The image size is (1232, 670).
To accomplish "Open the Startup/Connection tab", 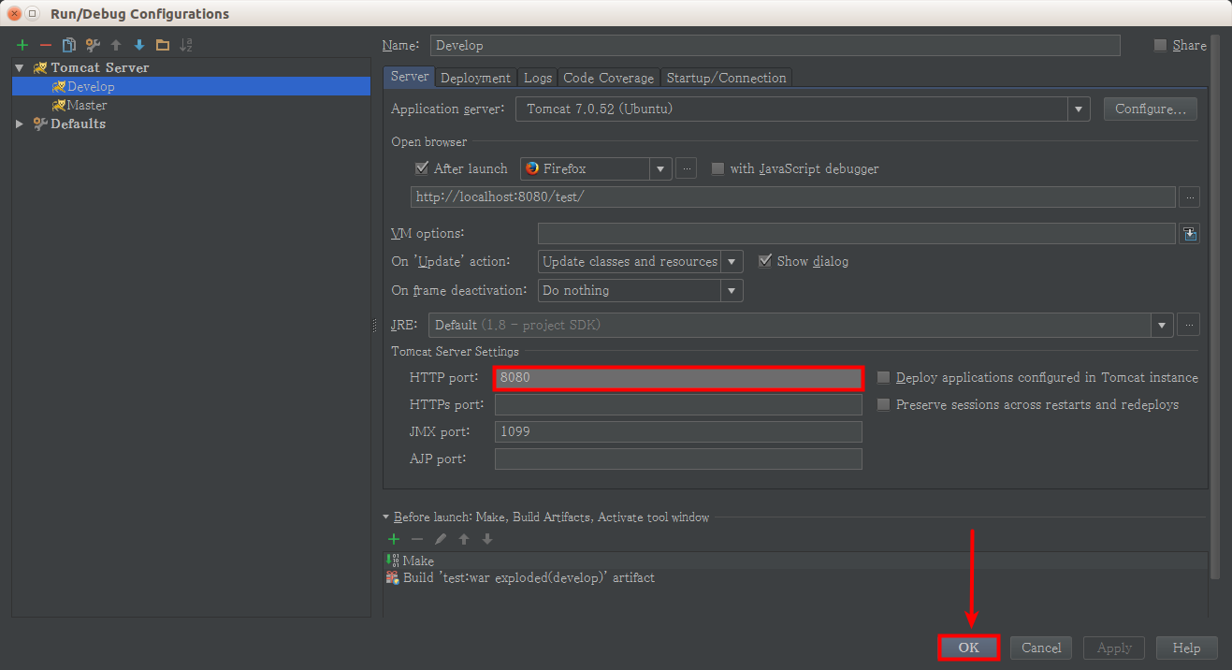I will (726, 78).
